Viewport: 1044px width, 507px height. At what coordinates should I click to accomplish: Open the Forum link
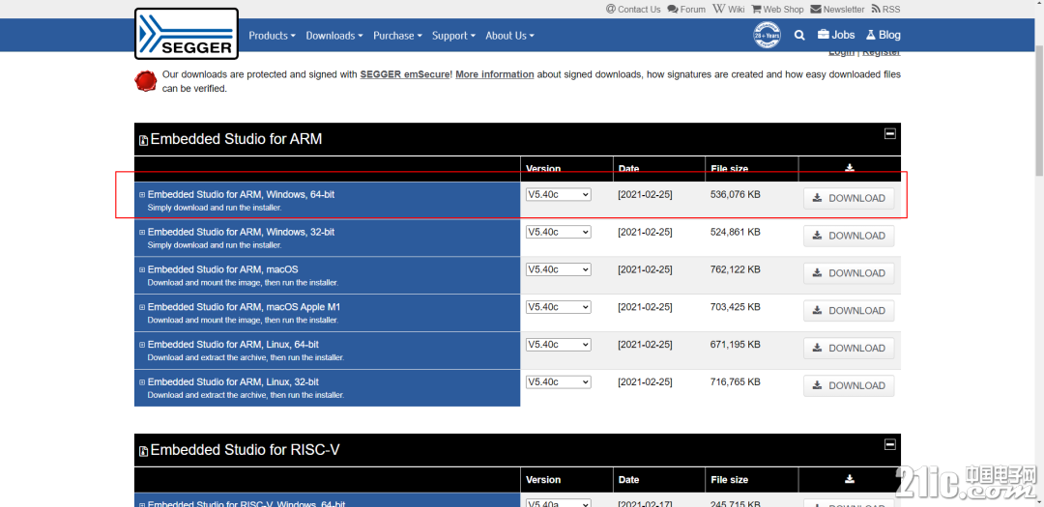tap(686, 10)
